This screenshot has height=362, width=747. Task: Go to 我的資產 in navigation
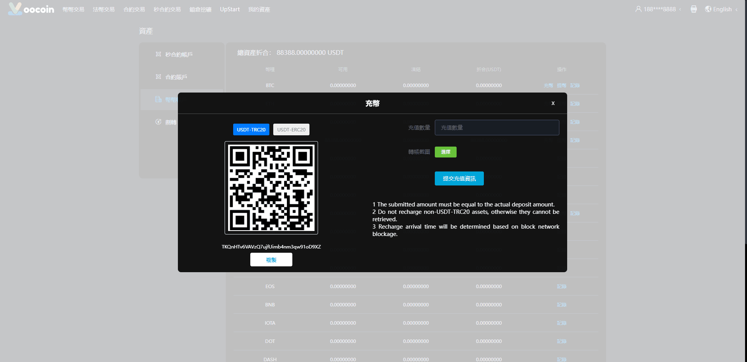coord(259,9)
